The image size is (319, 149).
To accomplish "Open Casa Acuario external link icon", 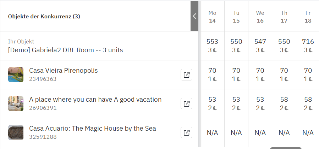I will 186,133.
